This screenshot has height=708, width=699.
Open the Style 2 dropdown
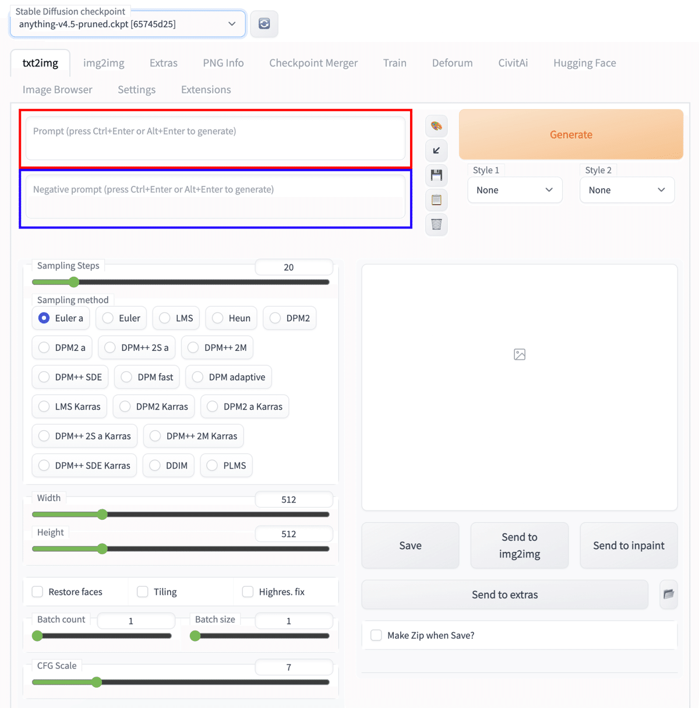tap(627, 190)
